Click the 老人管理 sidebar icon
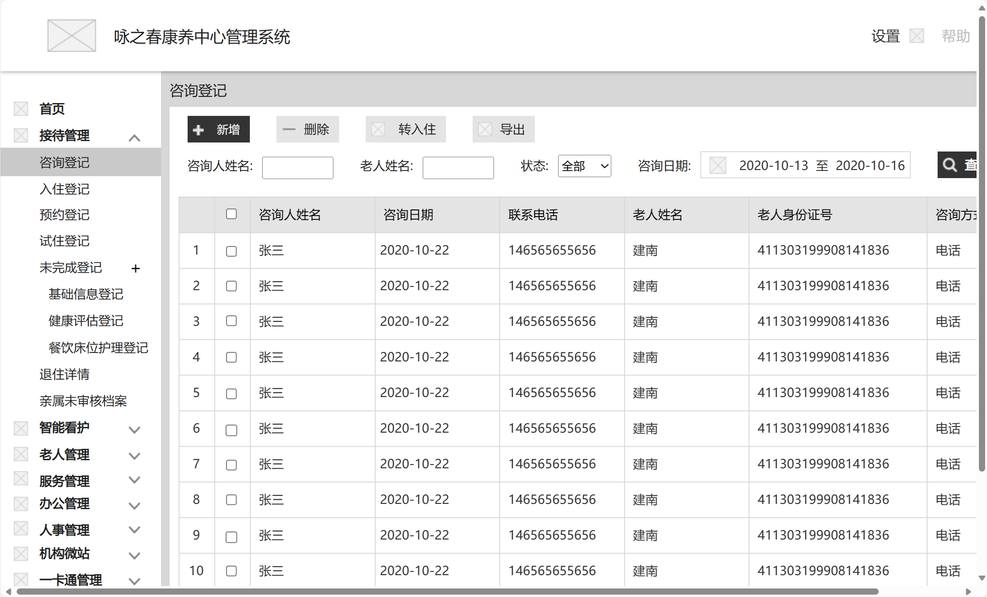This screenshot has height=597, width=987. (21, 455)
